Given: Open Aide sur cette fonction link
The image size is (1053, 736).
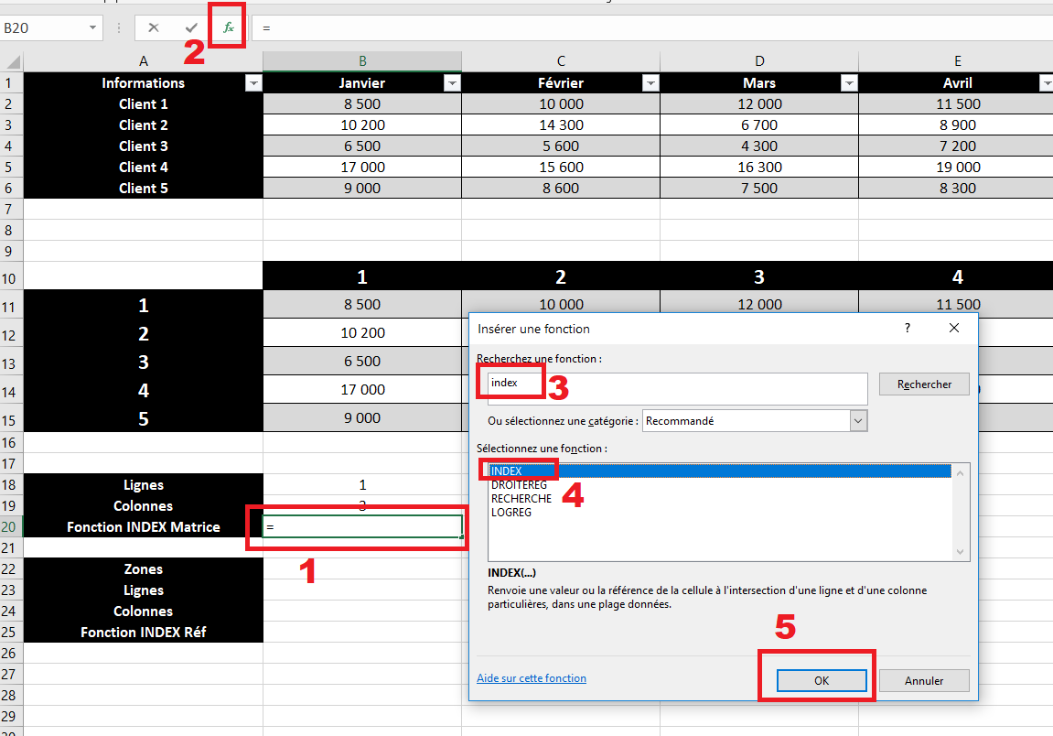Looking at the screenshot, I should click(x=532, y=678).
